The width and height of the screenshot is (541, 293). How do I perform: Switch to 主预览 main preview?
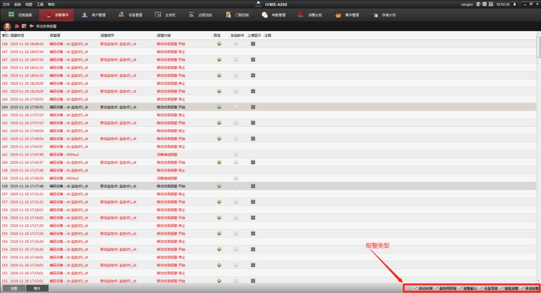pos(166,15)
